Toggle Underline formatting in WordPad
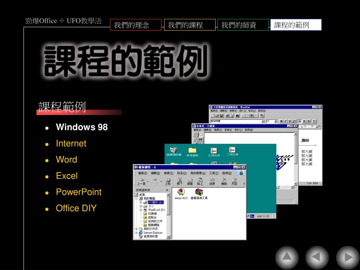 (x=290, y=121)
